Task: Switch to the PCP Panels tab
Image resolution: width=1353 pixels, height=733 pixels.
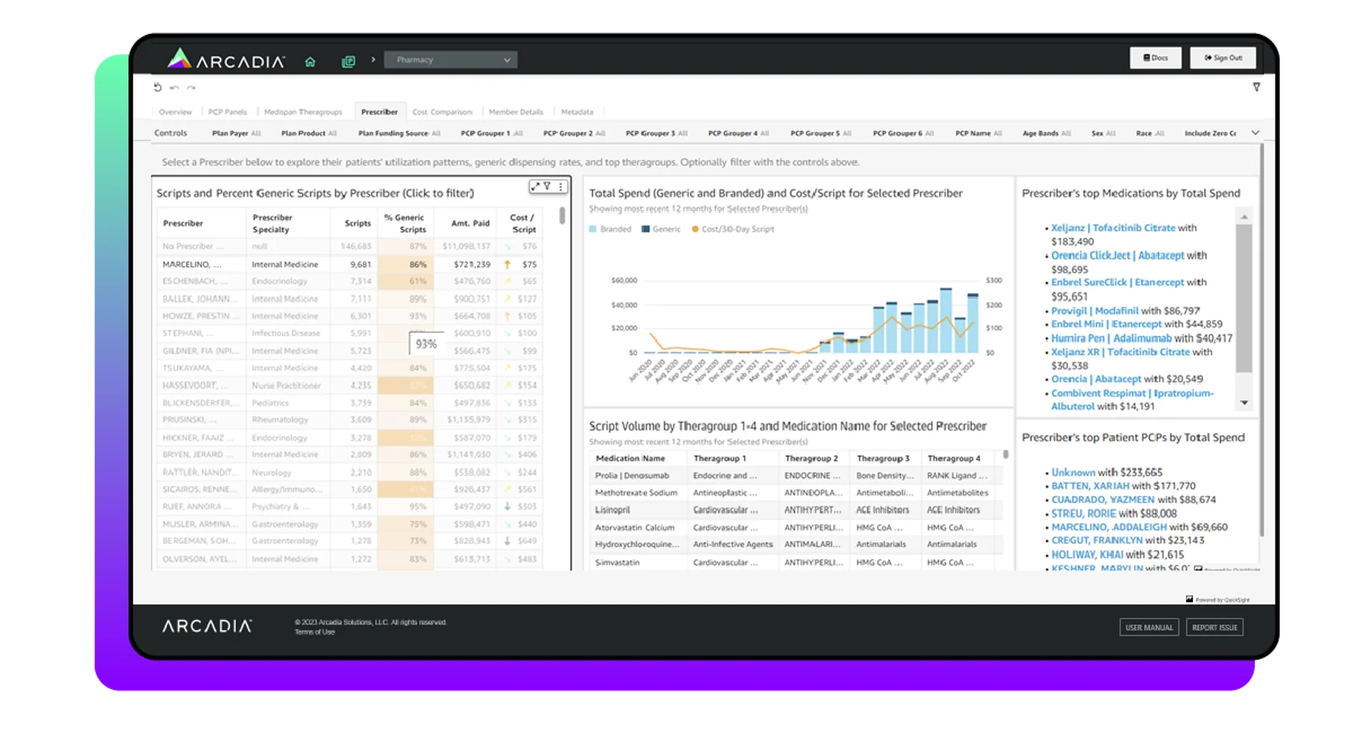Action: [x=227, y=112]
